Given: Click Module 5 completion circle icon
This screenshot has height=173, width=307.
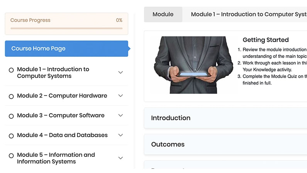Looking at the screenshot, I should tap(11, 156).
